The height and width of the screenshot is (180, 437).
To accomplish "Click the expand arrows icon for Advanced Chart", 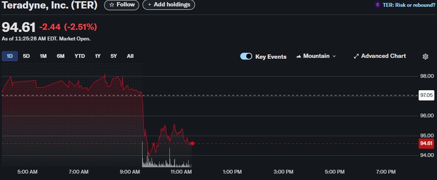I will [356, 56].
